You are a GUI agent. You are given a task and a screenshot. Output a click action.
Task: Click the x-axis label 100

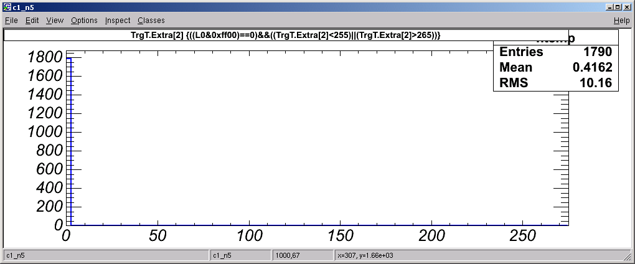pos(249,236)
